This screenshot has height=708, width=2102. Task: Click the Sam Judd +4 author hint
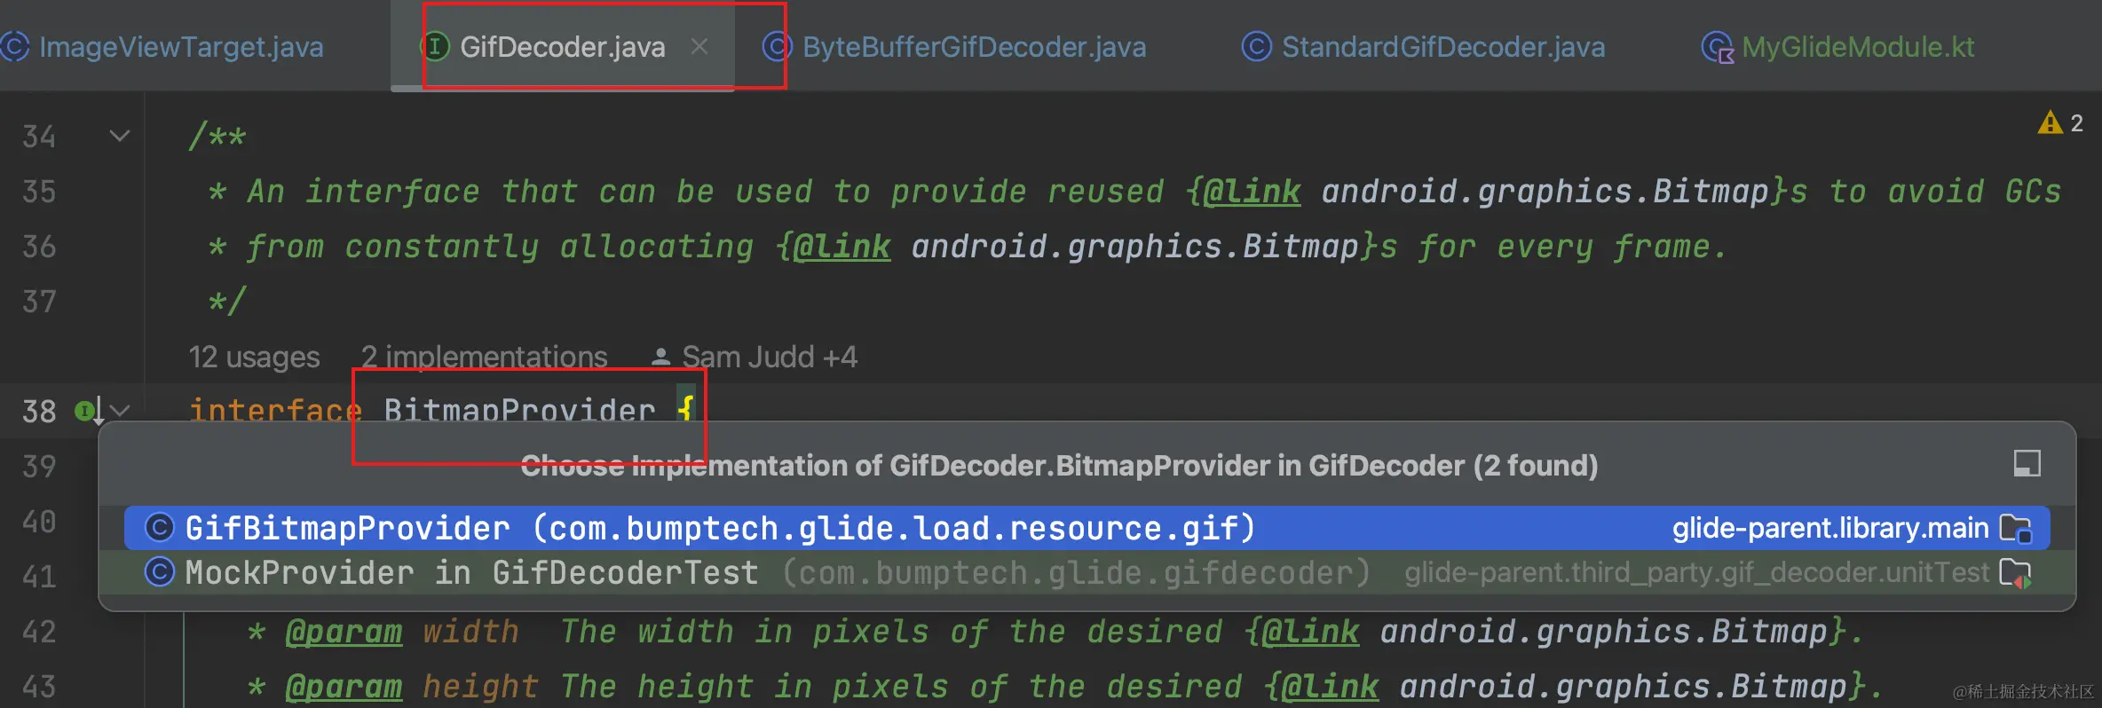coord(769,357)
